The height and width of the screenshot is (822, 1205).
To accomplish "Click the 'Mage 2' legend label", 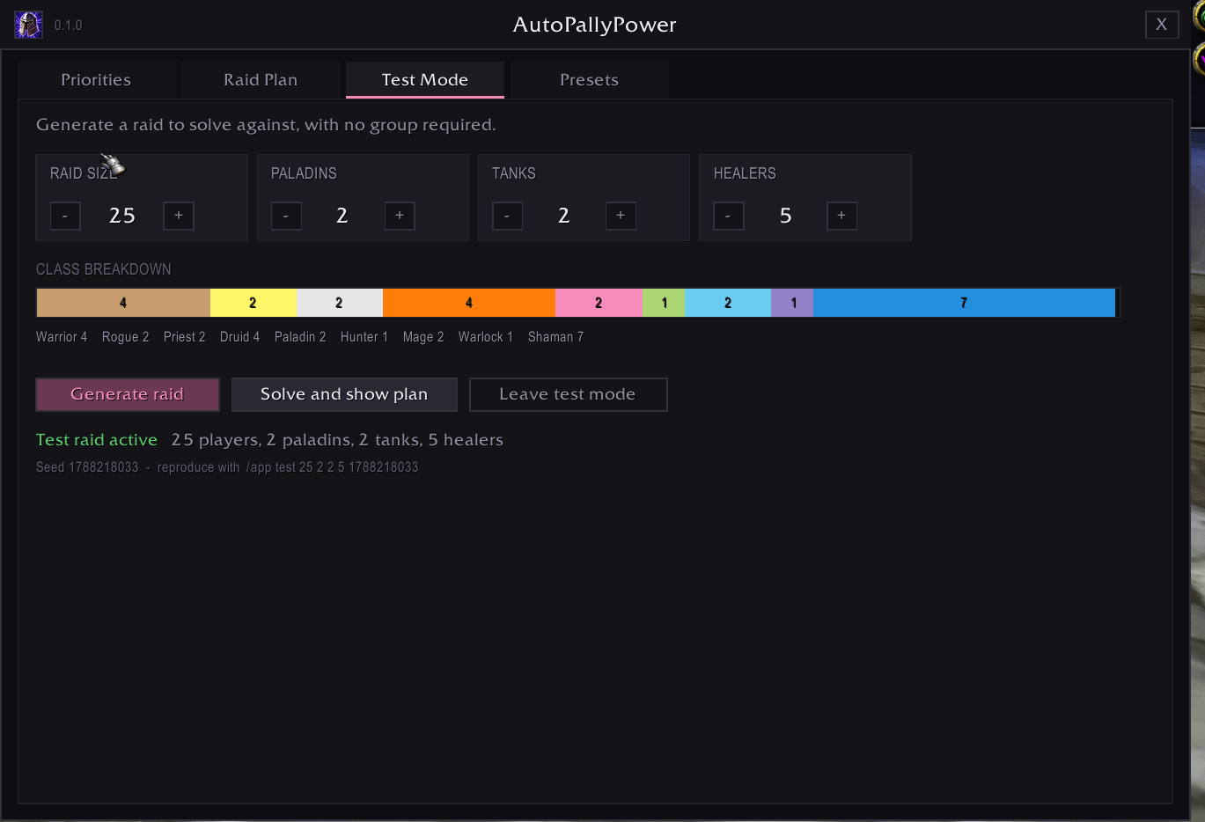I will 423,337.
